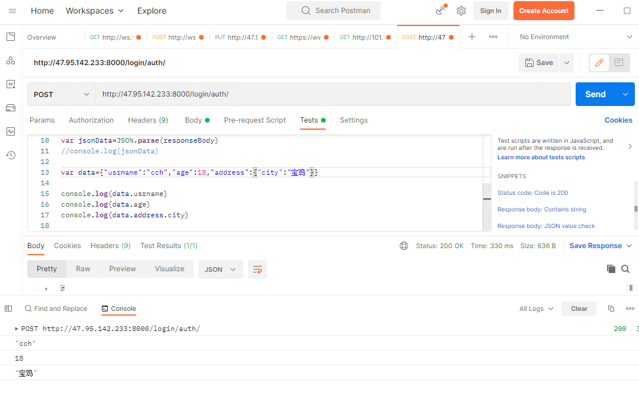Switch to the Pre-request Script tab
The width and height of the screenshot is (639, 395).
click(x=255, y=120)
